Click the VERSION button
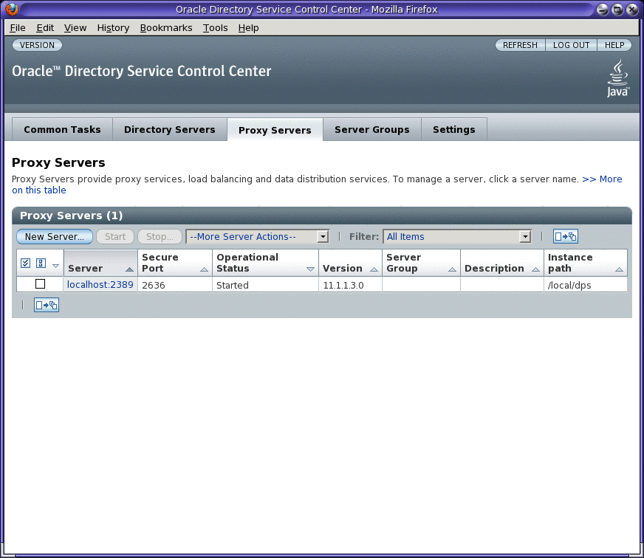This screenshot has height=558, width=644. (x=38, y=45)
